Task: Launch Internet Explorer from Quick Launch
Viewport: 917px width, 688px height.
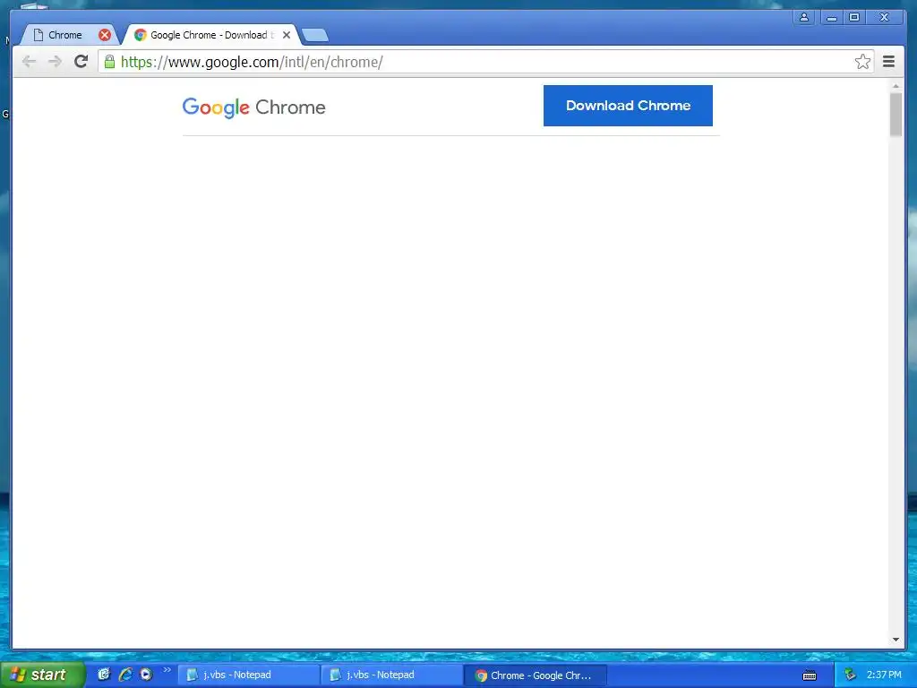Action: (125, 675)
